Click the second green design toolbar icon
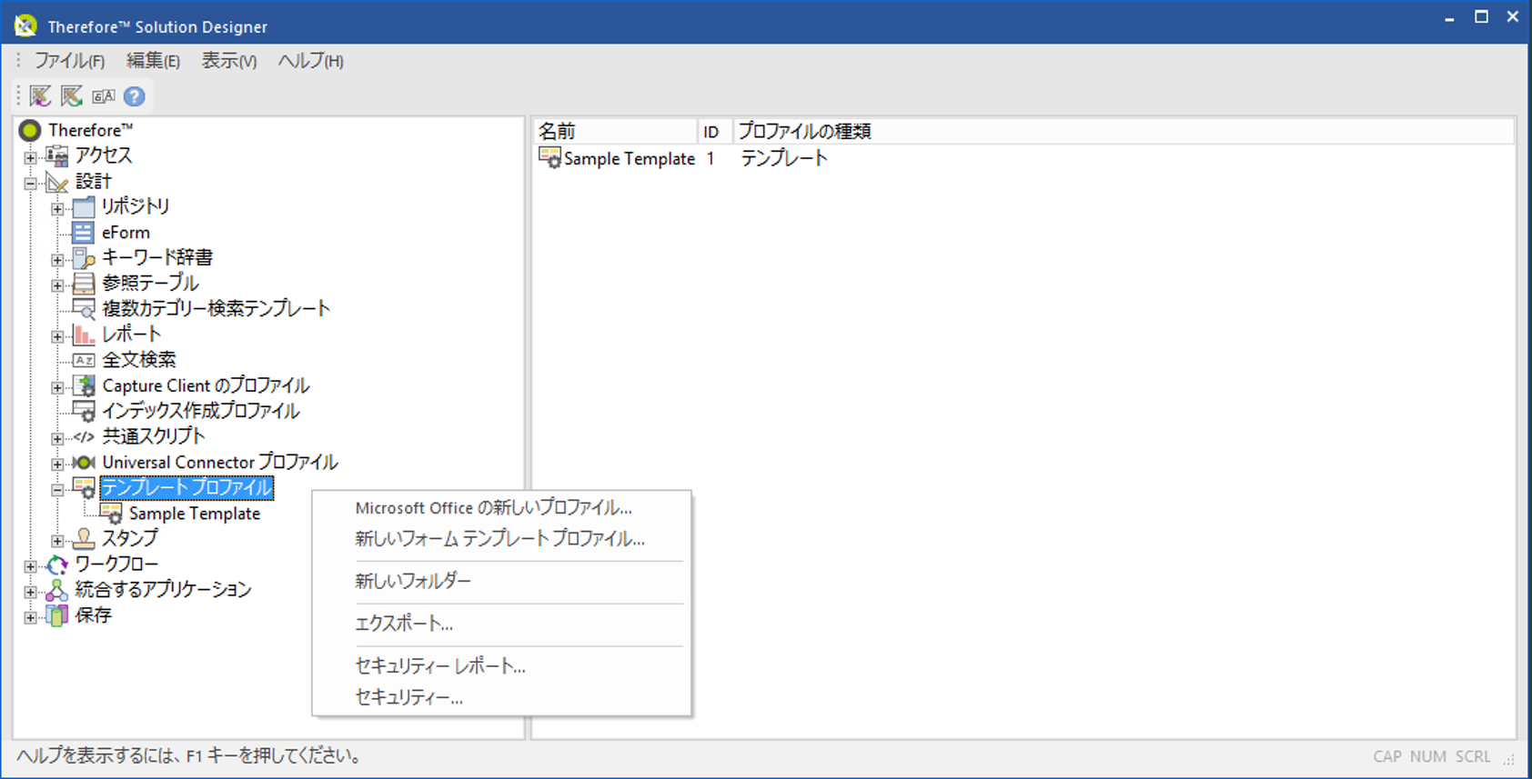The height and width of the screenshot is (779, 1532). (x=72, y=95)
